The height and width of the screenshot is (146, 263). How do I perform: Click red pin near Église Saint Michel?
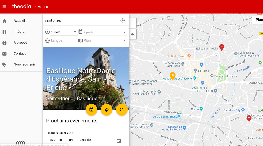[222, 47]
